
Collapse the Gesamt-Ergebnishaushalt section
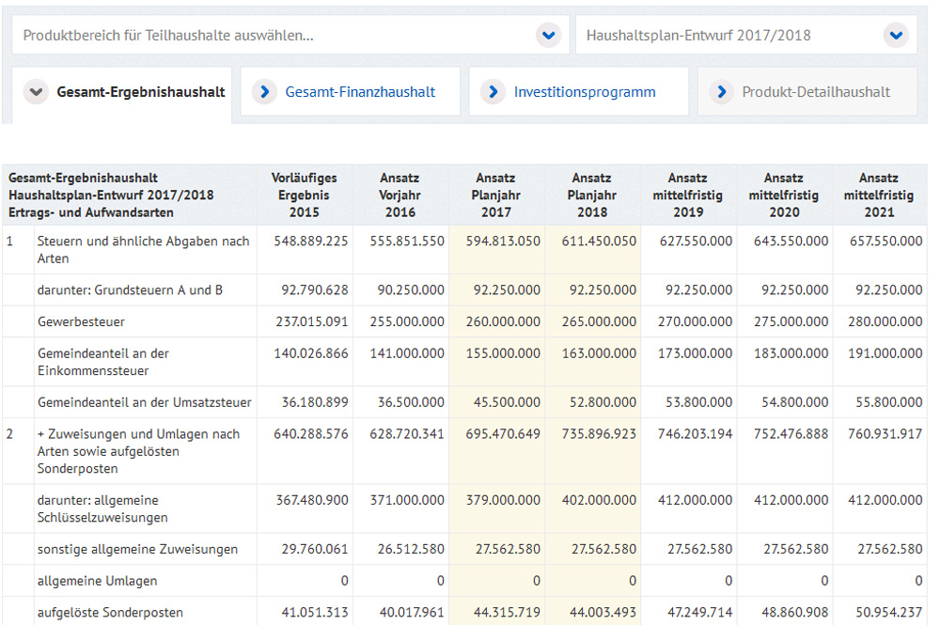[122, 92]
